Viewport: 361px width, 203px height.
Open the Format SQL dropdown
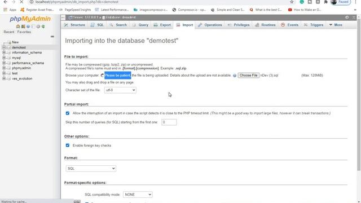(91, 169)
